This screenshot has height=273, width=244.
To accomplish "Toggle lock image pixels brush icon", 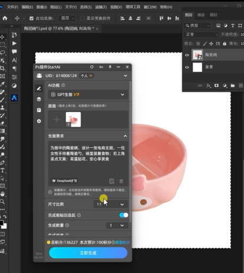I will point(205,44).
